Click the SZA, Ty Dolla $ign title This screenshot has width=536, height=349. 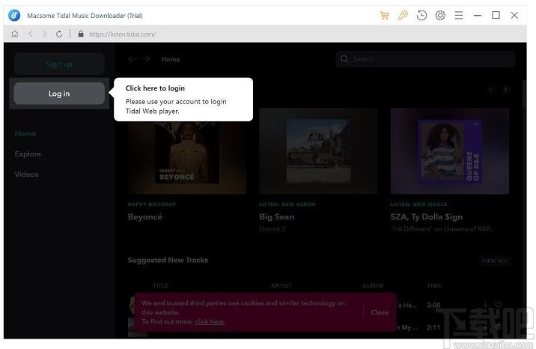pos(426,216)
